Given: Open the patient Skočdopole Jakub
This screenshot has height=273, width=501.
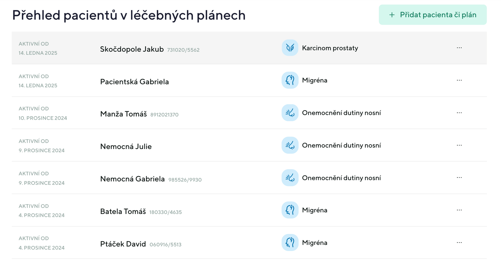Looking at the screenshot, I should (x=132, y=49).
